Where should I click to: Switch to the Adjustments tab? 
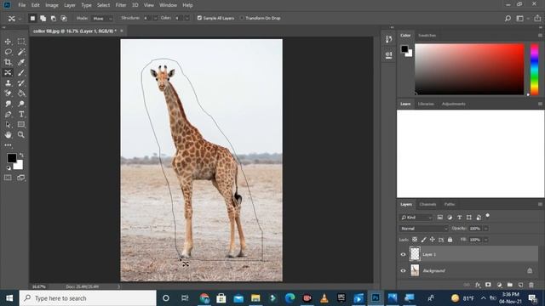454,104
